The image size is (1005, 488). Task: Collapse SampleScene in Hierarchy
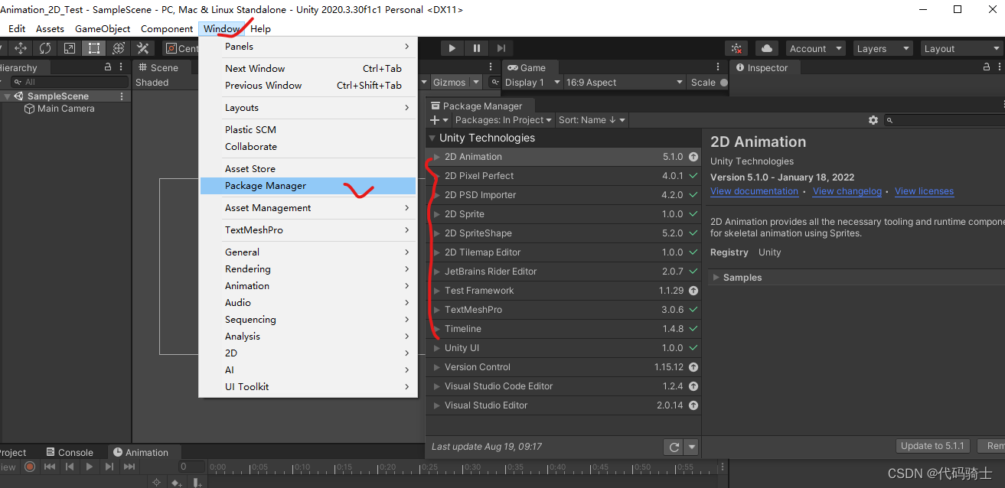pyautogui.click(x=7, y=96)
